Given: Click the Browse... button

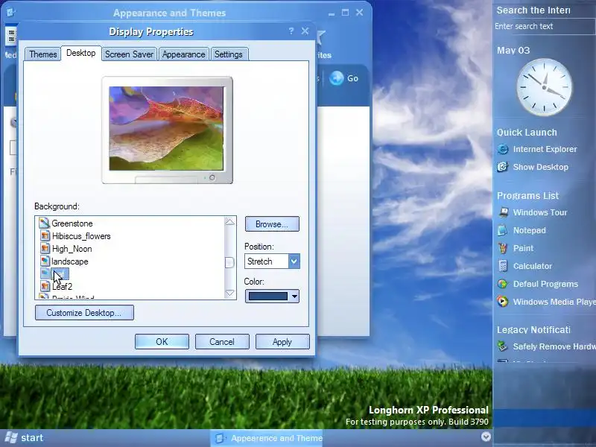Looking at the screenshot, I should tap(272, 224).
